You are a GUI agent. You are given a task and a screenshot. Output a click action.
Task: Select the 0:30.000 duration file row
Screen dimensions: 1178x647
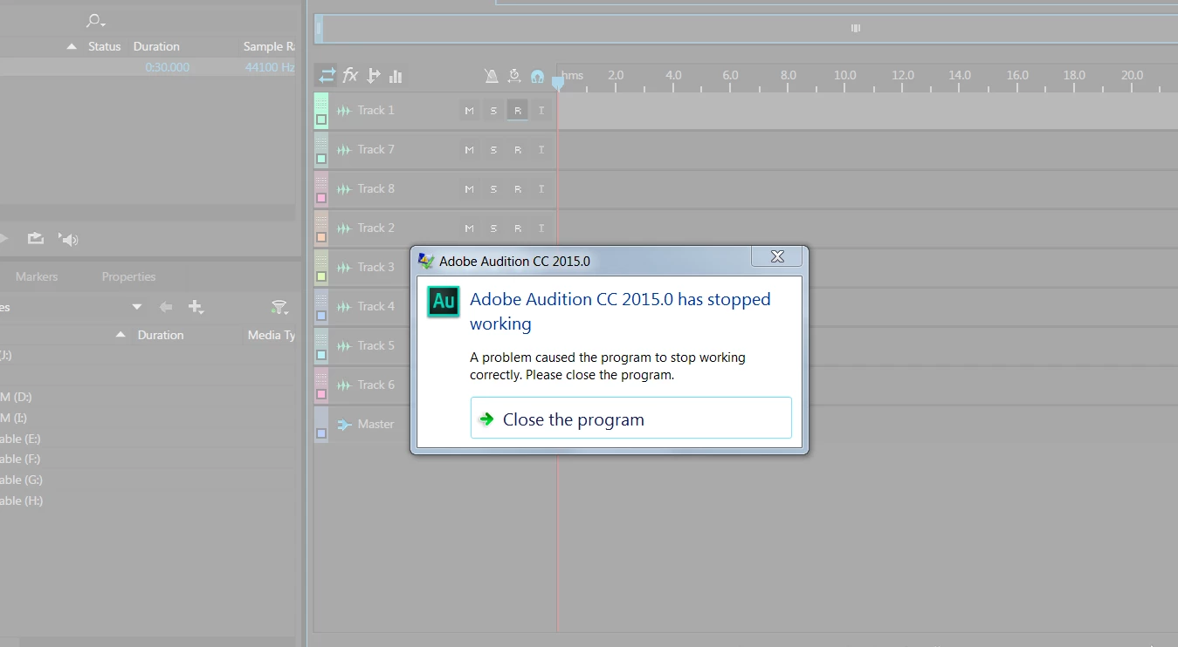point(148,67)
